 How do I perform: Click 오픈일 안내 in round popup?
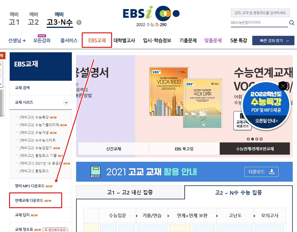266,121
